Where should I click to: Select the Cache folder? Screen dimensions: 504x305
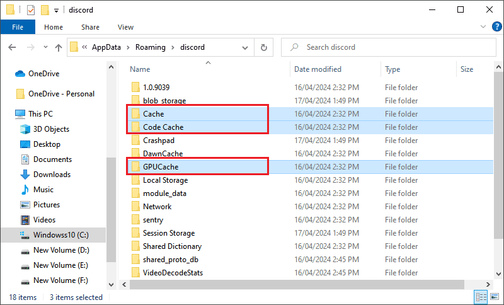coord(153,114)
